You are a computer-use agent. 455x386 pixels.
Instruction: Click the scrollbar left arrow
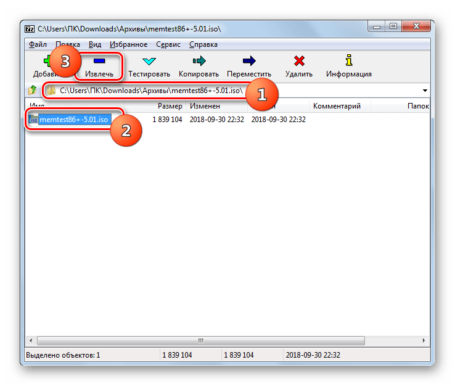31,340
